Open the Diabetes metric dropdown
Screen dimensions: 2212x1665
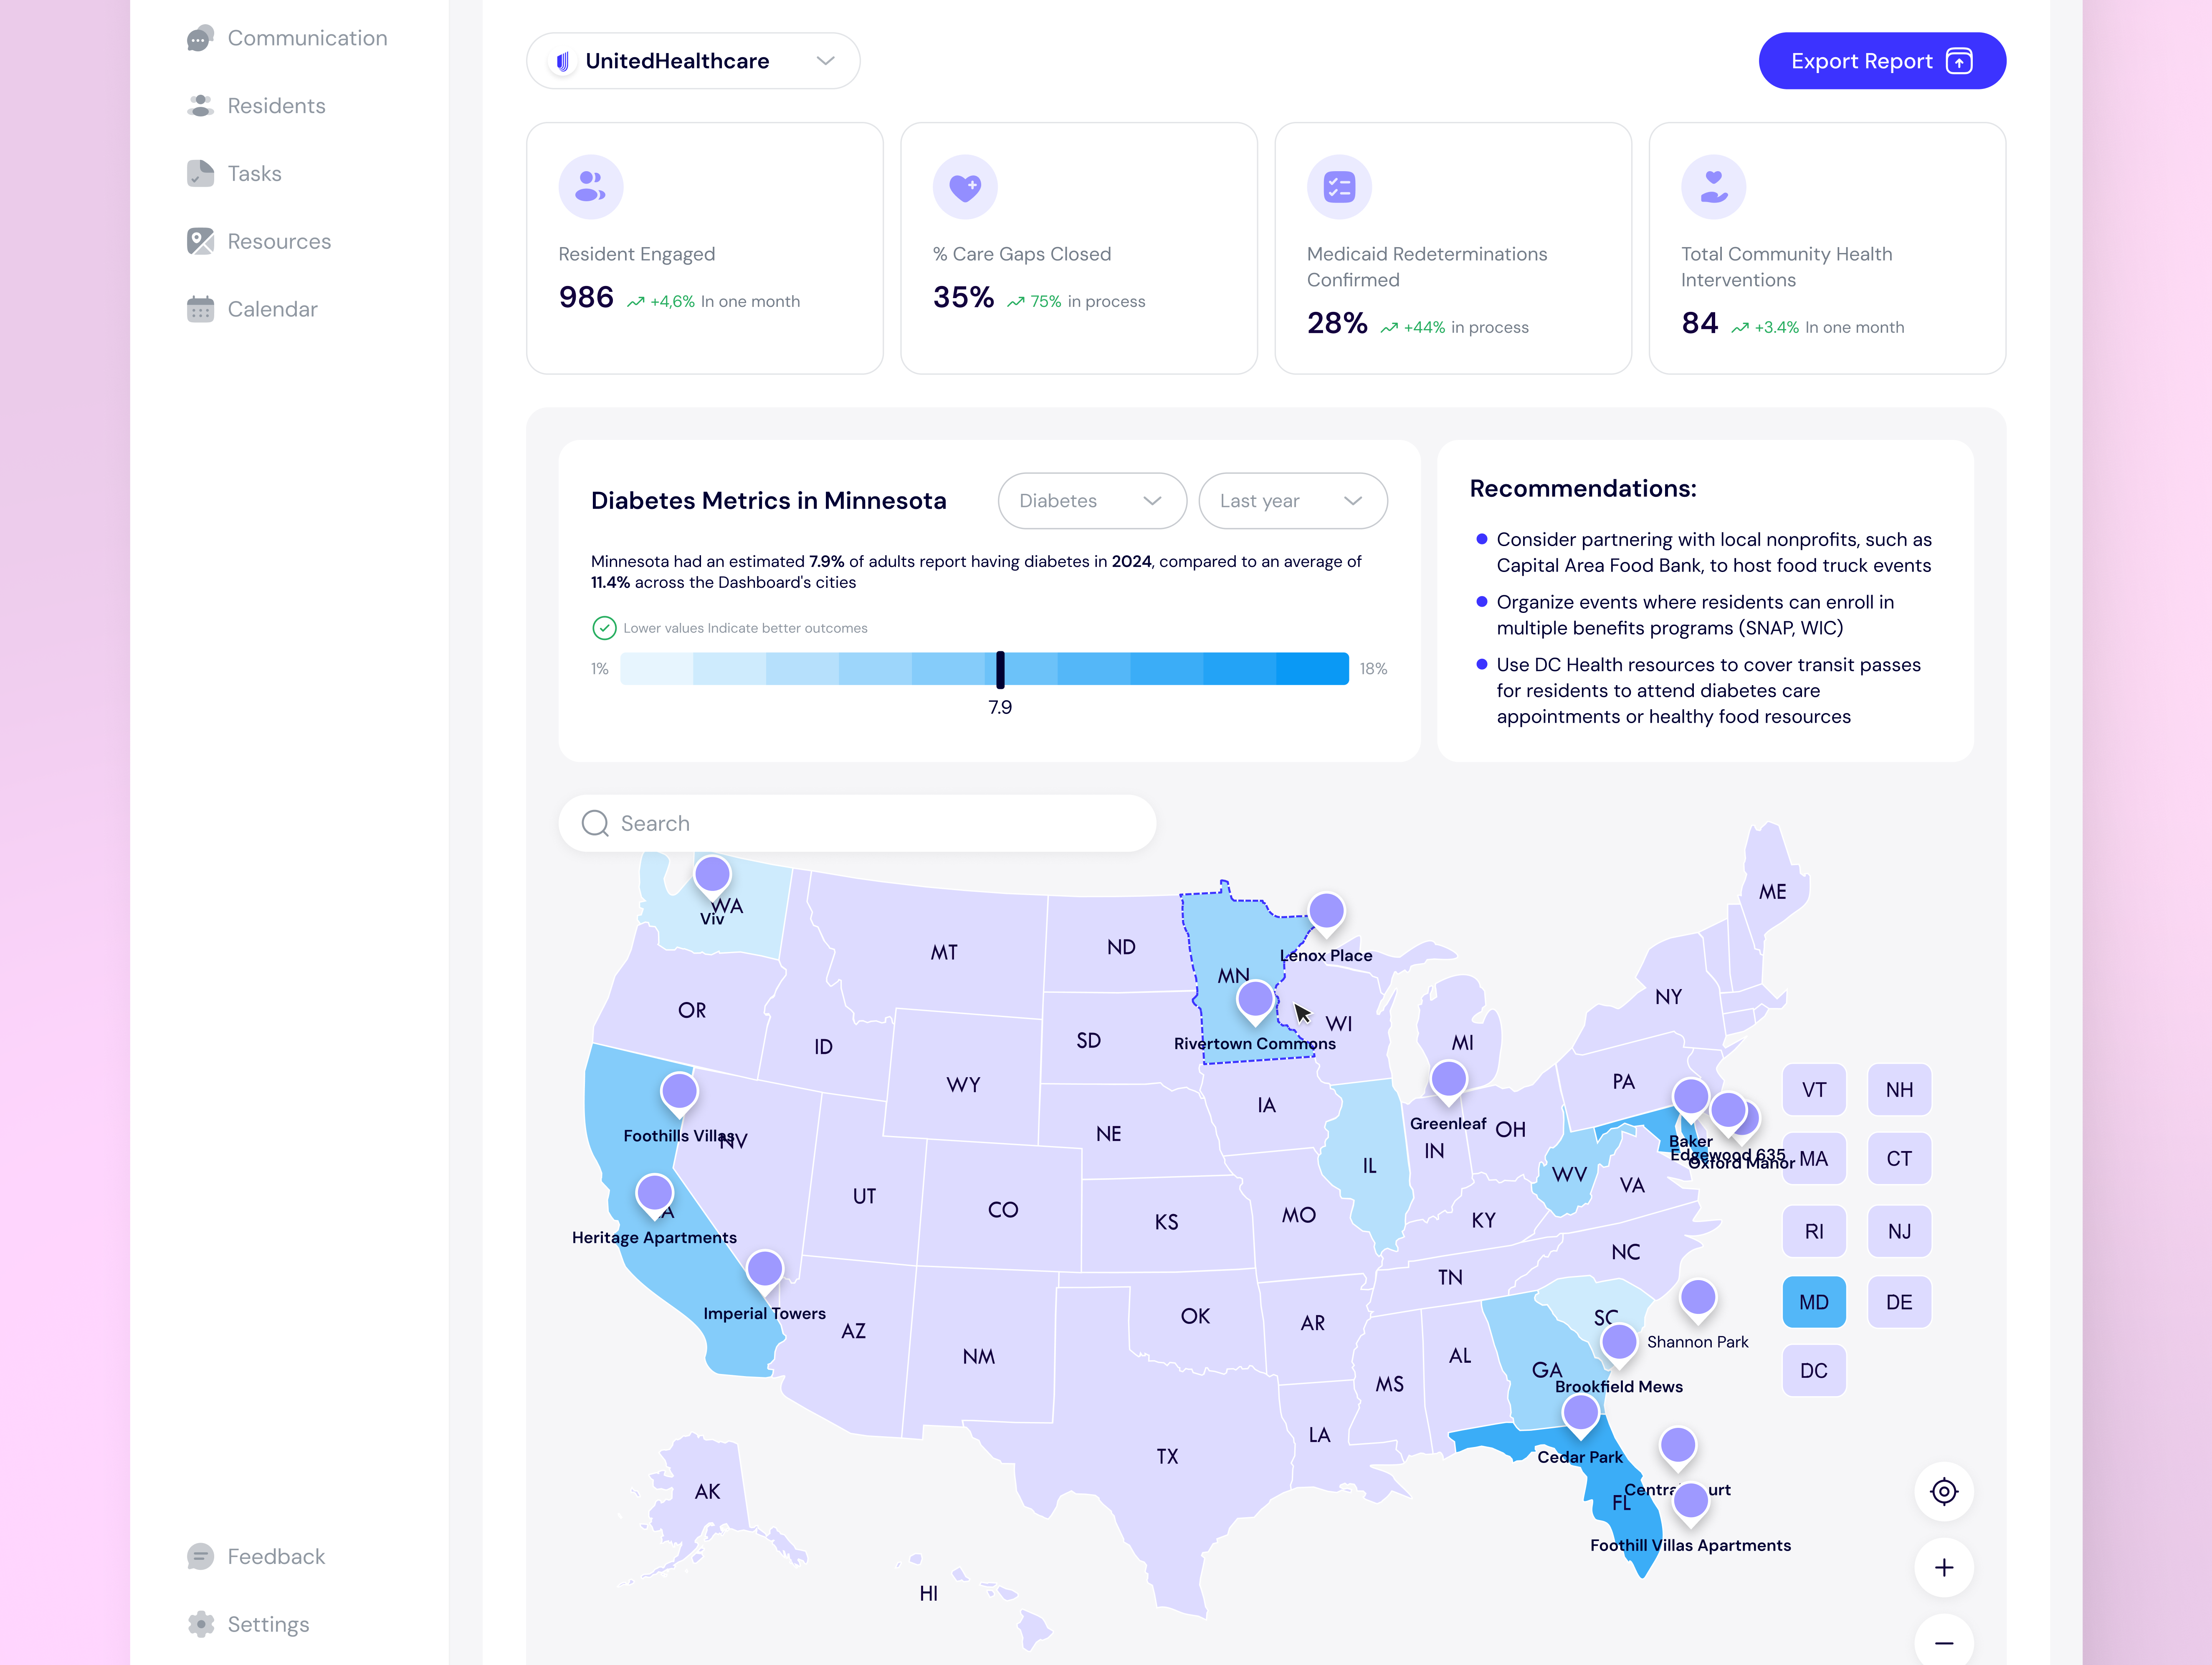[x=1091, y=500]
